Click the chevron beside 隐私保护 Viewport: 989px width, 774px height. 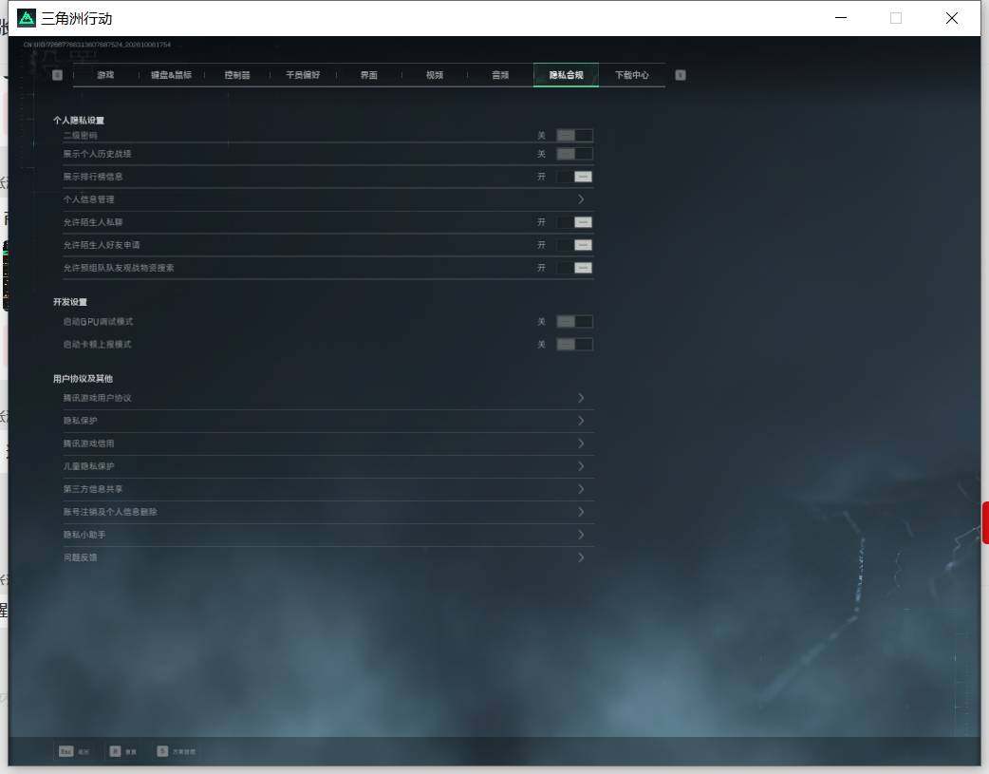click(581, 421)
